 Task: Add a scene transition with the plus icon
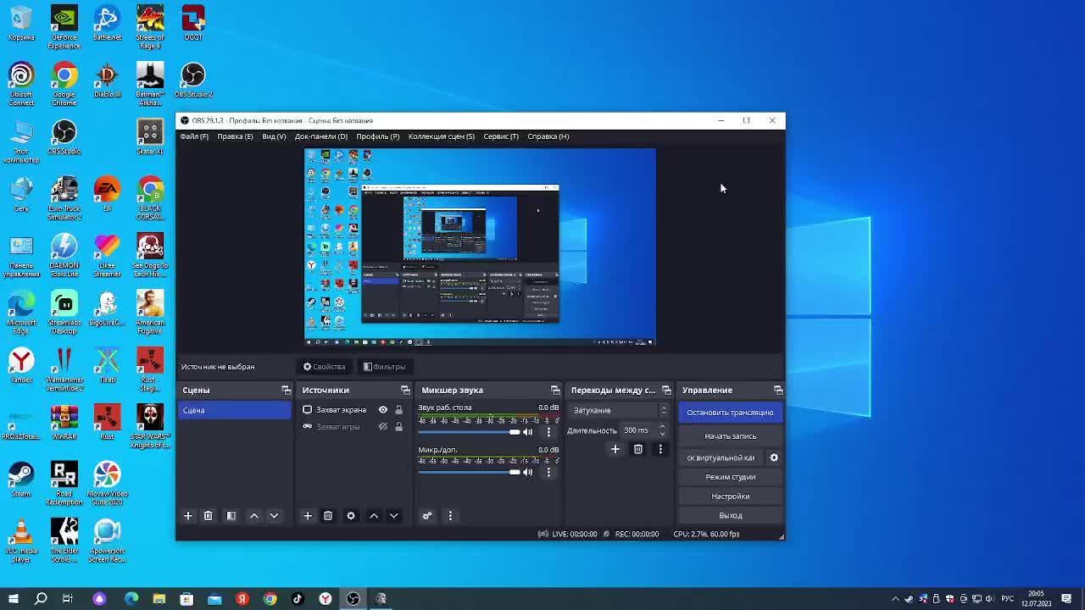pos(615,449)
